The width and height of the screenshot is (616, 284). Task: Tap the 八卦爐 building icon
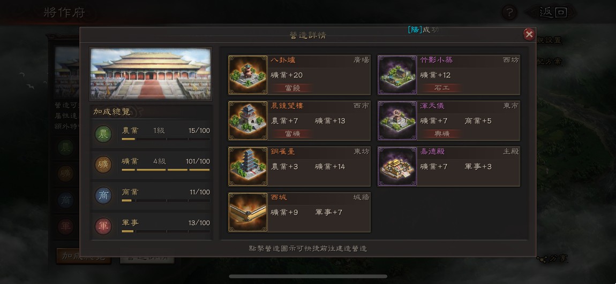(248, 75)
